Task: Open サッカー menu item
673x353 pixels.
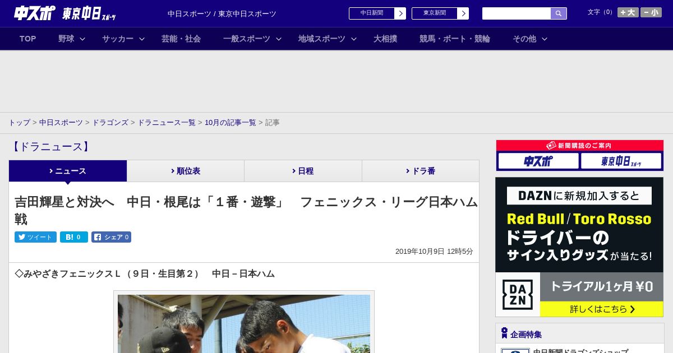Action: pyautogui.click(x=118, y=39)
